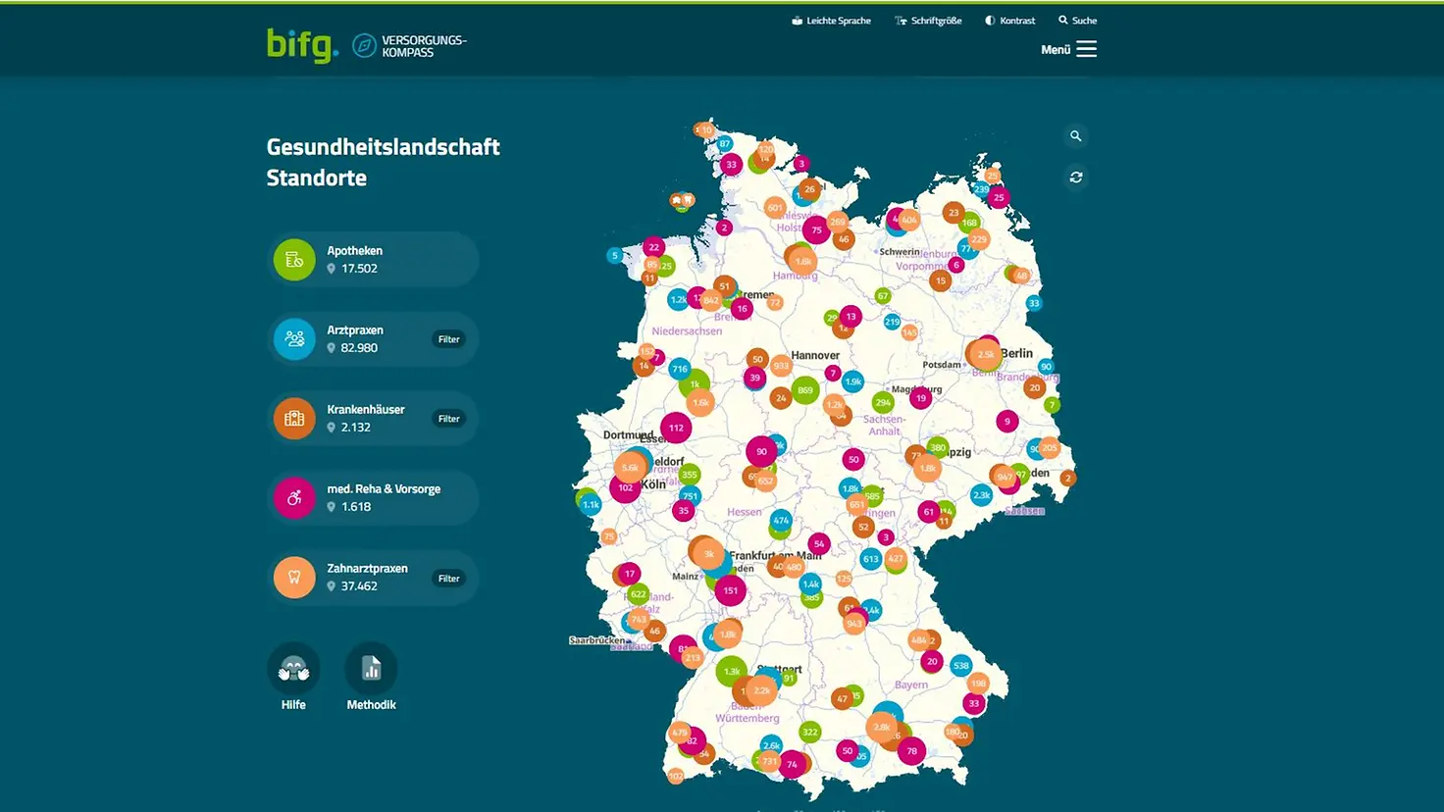Switch to Leichte Sprache
This screenshot has height=812, width=1444.
point(831,21)
